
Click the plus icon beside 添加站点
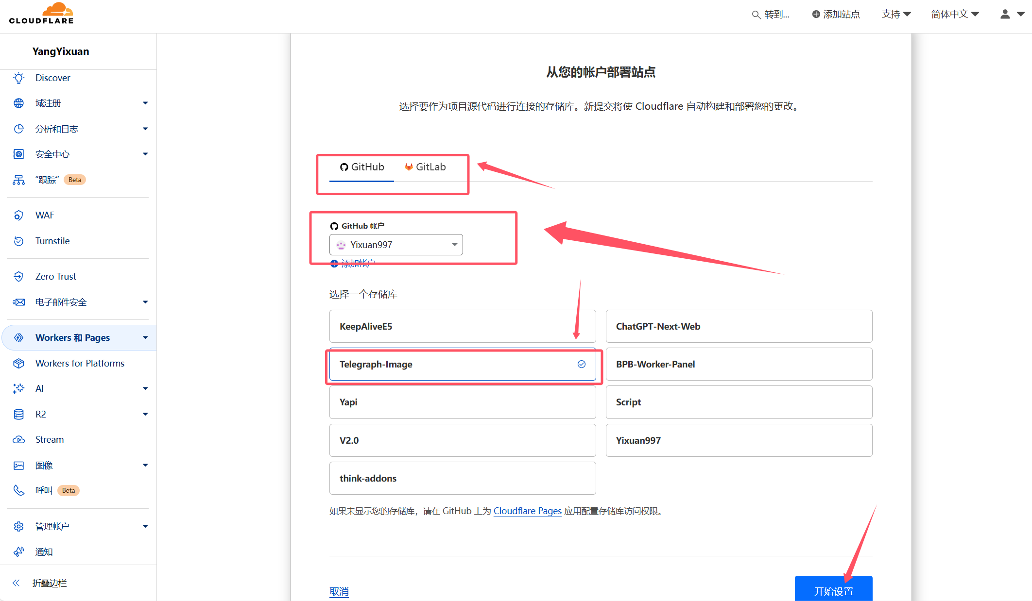(x=816, y=14)
